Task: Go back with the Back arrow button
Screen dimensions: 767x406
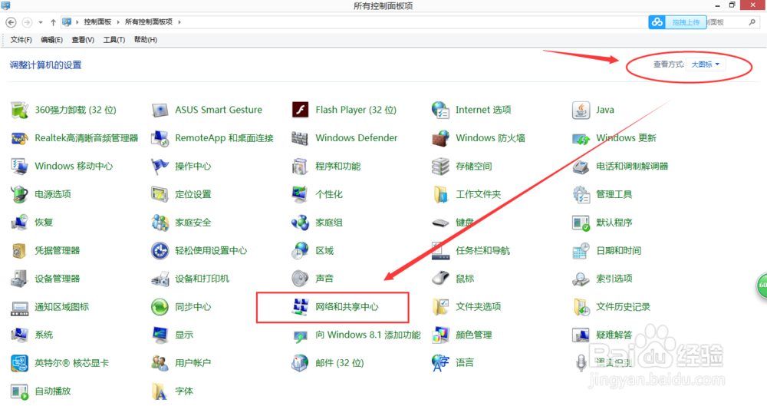Action: [x=12, y=22]
